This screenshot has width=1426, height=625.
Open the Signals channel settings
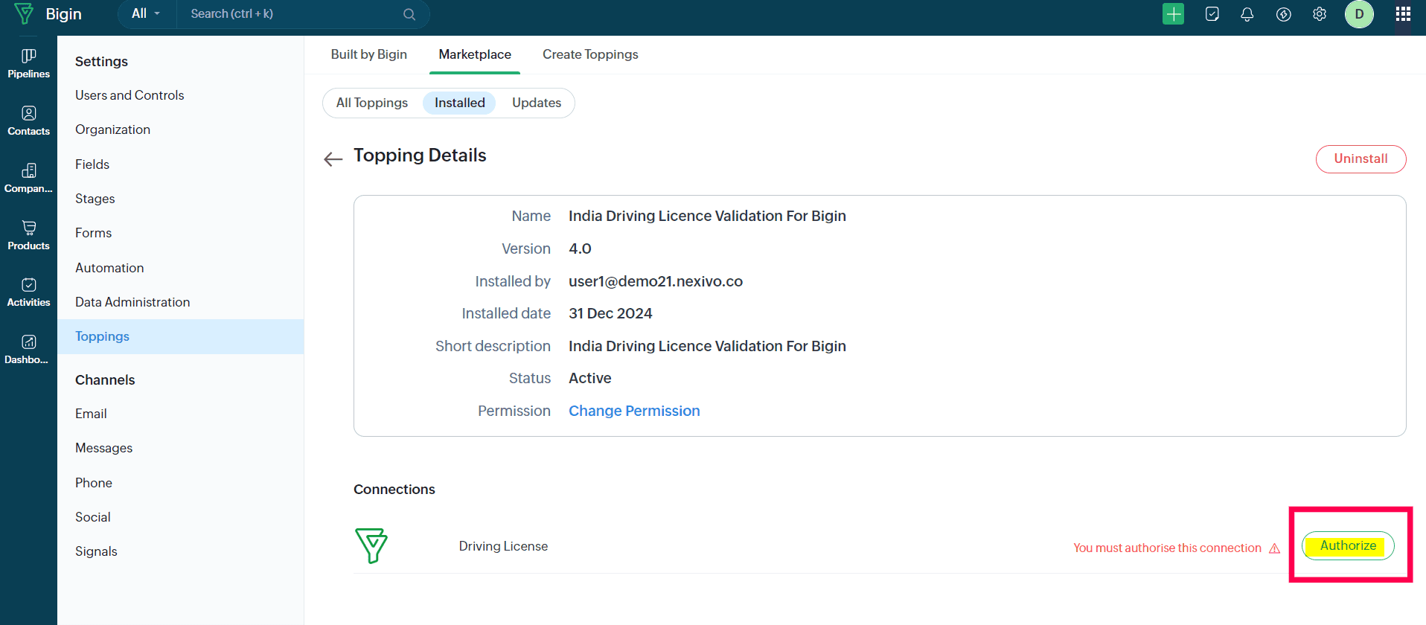pos(96,551)
